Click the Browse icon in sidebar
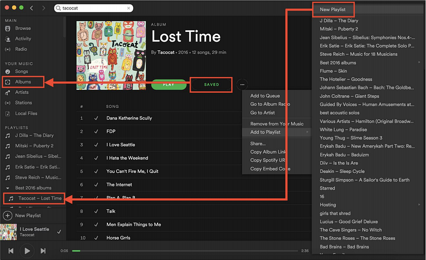Image resolution: width=426 pixels, height=260 pixels. [7, 28]
